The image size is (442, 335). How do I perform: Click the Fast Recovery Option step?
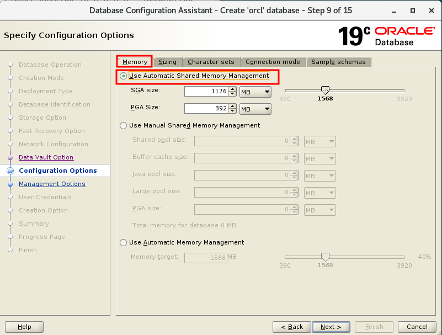tap(52, 131)
